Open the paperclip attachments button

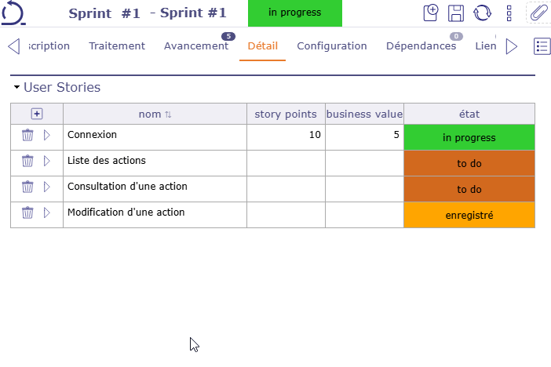tap(538, 13)
